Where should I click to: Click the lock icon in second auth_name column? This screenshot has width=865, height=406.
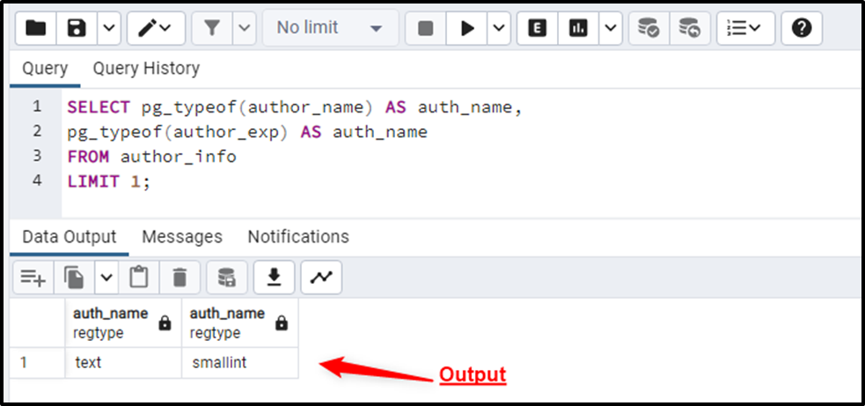click(x=282, y=323)
